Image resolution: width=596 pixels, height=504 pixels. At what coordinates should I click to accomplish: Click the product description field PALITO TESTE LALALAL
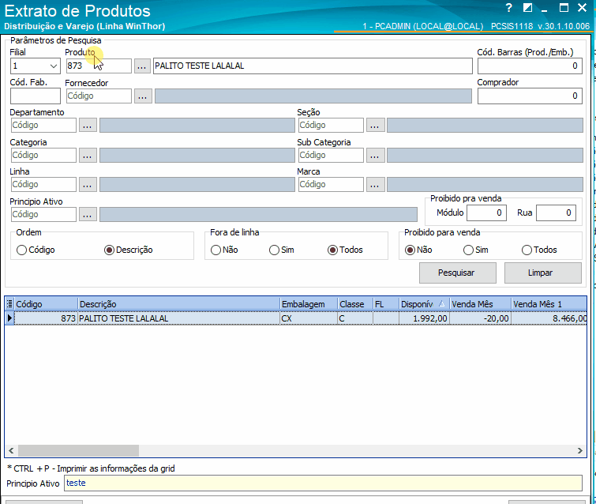pos(313,66)
